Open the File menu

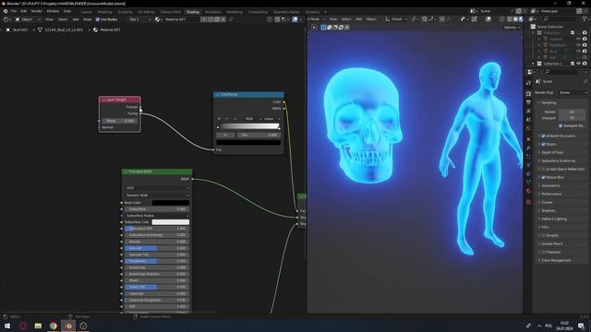14,11
